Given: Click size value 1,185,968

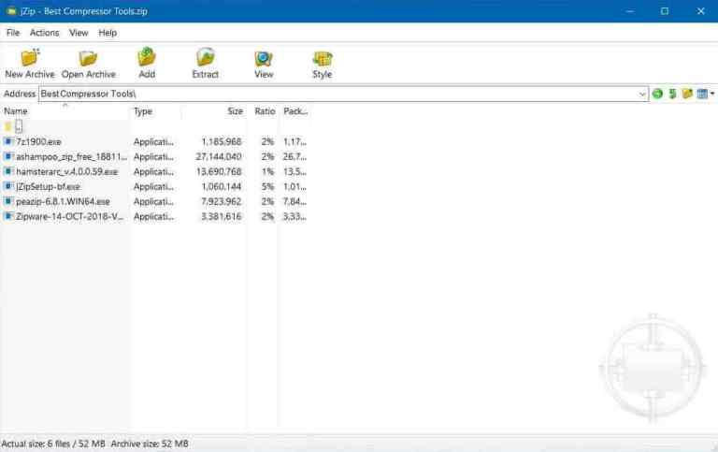Looking at the screenshot, I should coord(222,141).
